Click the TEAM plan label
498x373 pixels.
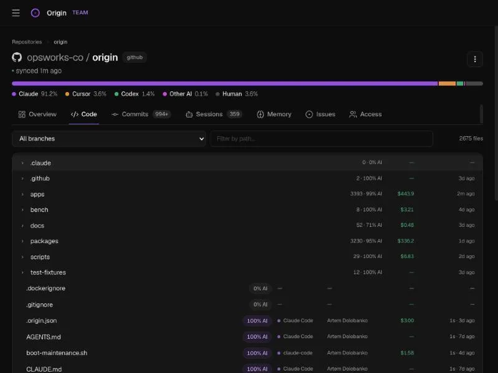(80, 12)
